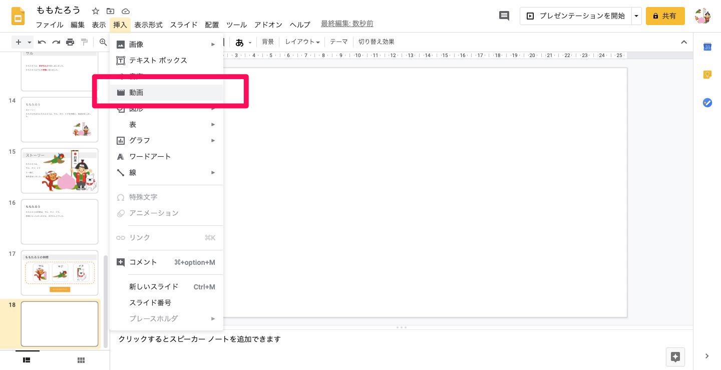
Task: Open Google Tasks in the side panel
Action: click(707, 103)
